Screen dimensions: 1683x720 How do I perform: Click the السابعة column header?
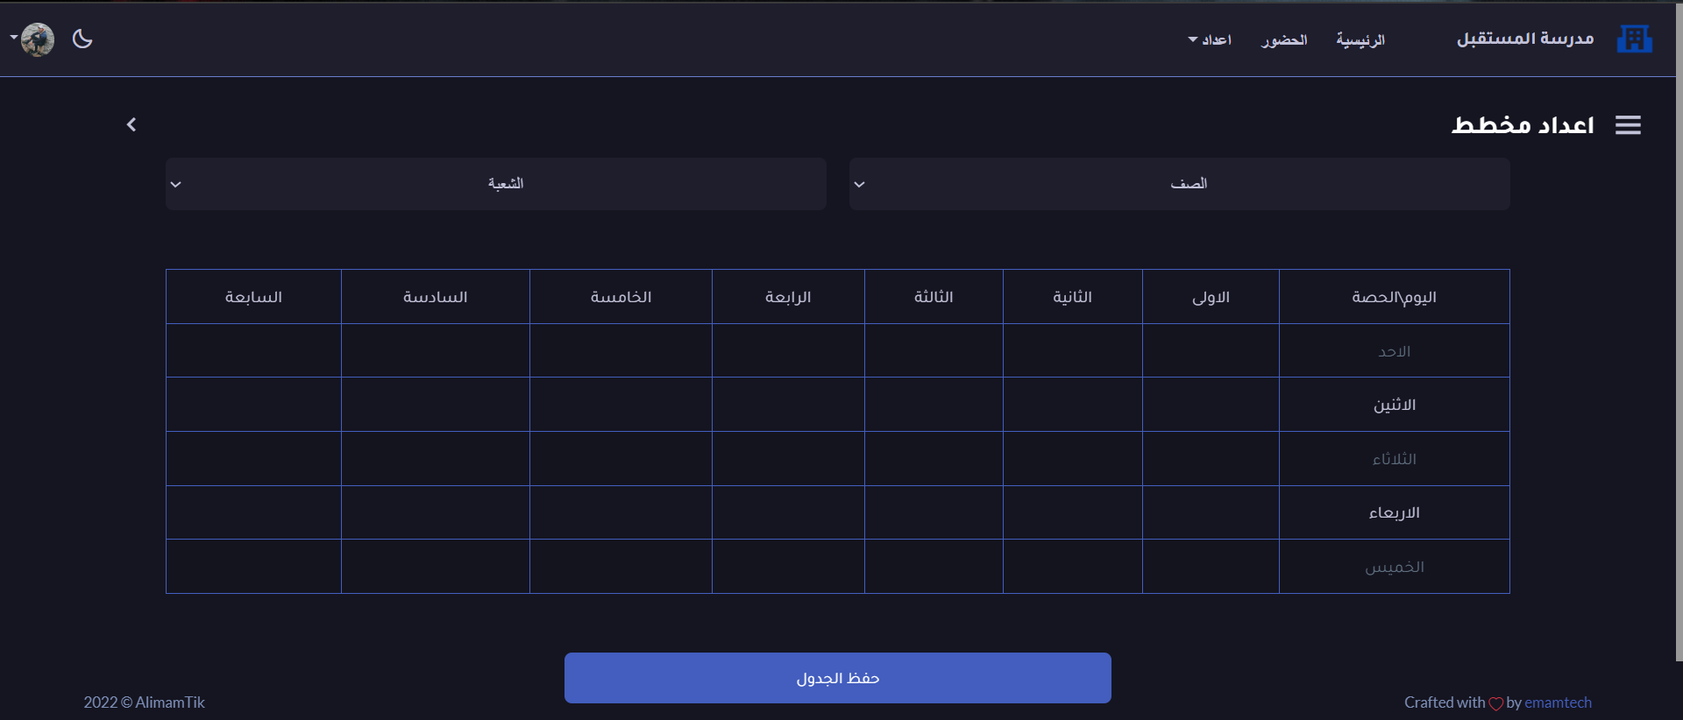253,297
